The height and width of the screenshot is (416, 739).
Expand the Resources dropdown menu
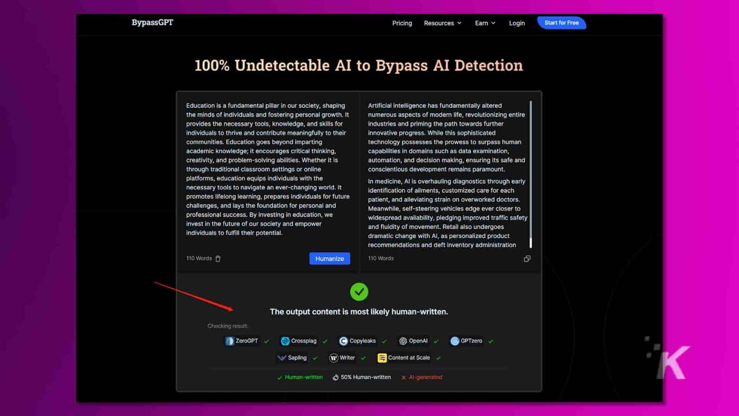[x=442, y=23]
